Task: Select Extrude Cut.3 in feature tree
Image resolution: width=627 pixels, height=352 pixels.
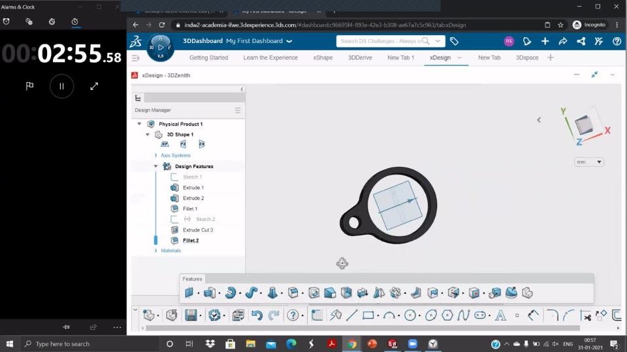Action: click(197, 230)
